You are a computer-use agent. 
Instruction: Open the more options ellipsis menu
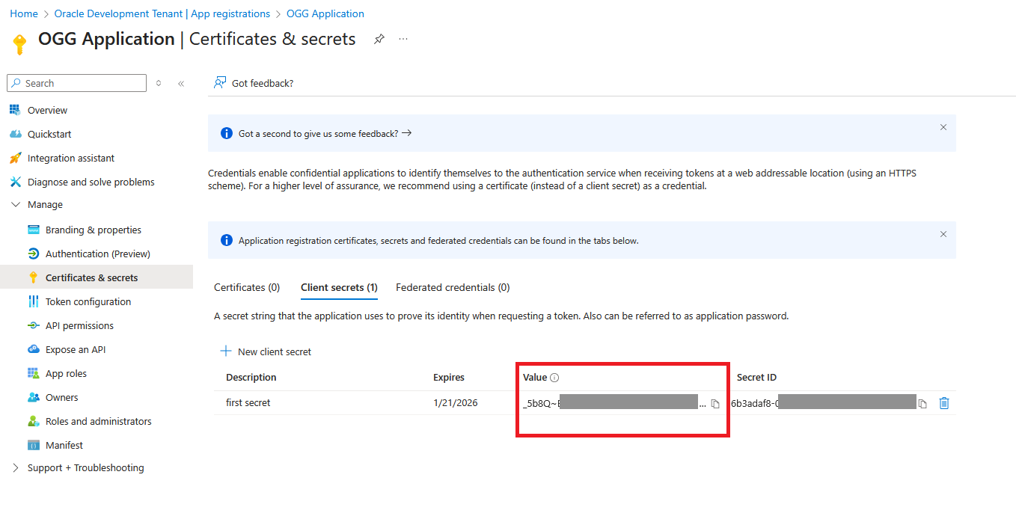[403, 39]
